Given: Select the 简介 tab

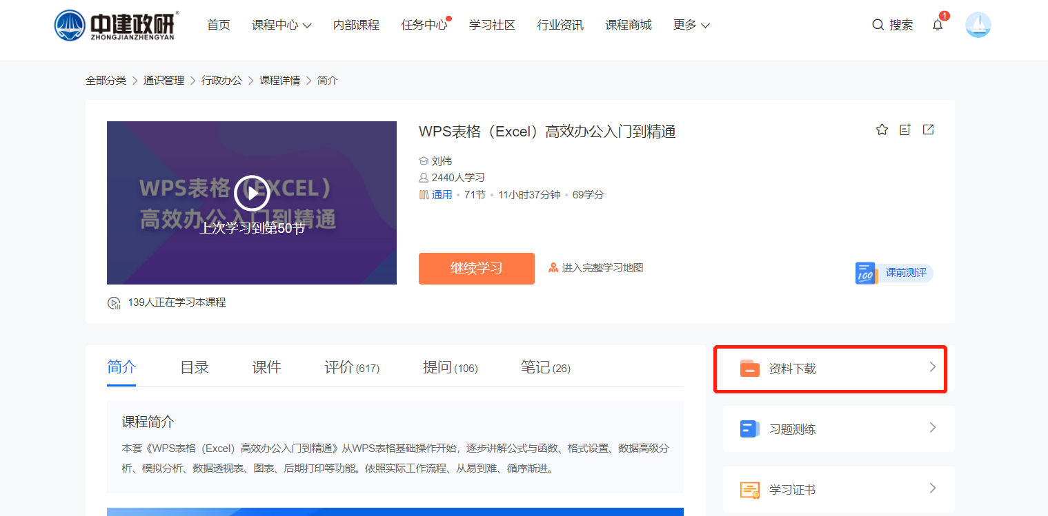Looking at the screenshot, I should [121, 367].
